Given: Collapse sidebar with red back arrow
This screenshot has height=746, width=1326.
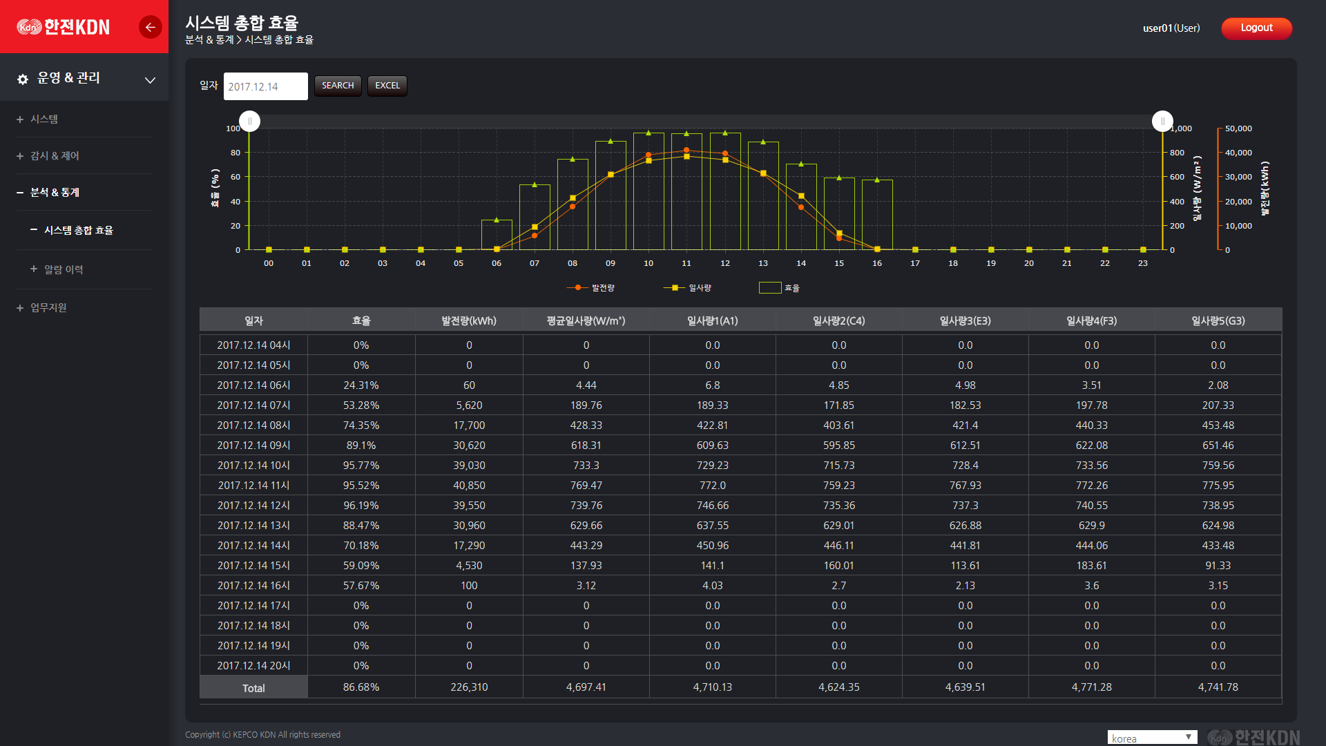Looking at the screenshot, I should tap(150, 27).
